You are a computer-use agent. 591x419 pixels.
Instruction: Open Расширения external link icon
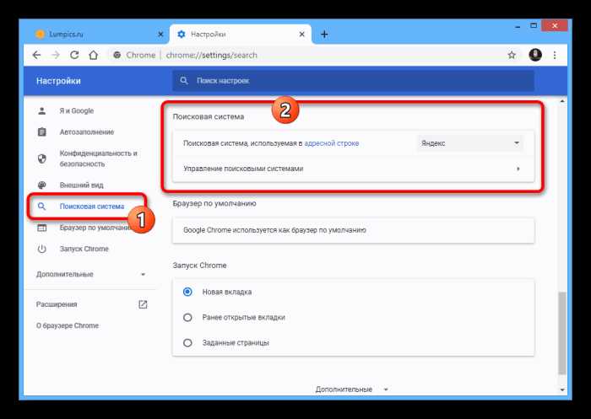click(143, 304)
